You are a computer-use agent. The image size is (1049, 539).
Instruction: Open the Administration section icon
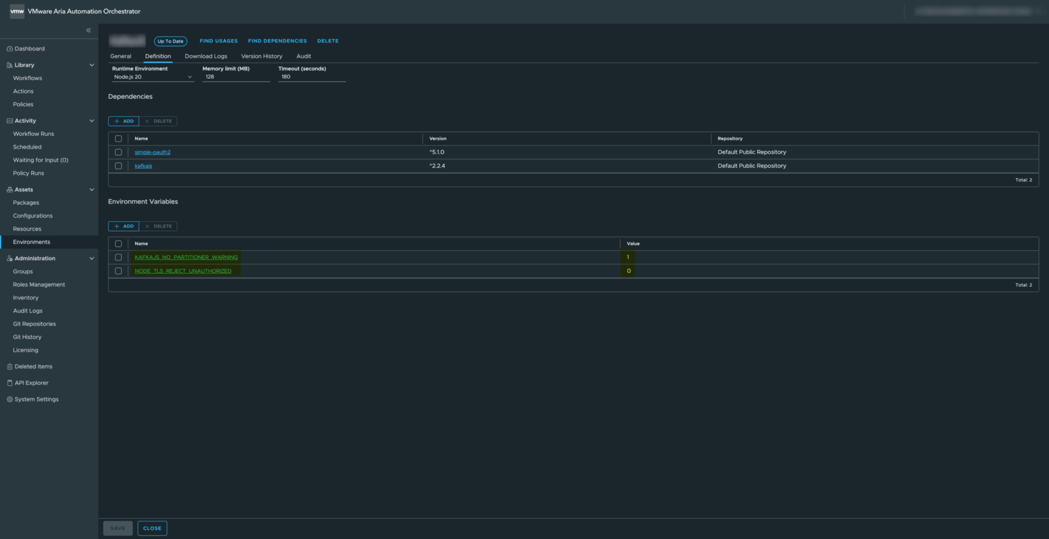(x=9, y=258)
